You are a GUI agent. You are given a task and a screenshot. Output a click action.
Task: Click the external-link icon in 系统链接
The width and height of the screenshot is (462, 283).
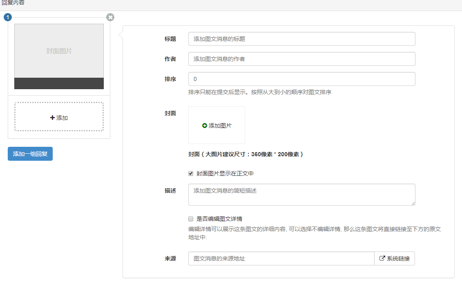click(x=382, y=258)
